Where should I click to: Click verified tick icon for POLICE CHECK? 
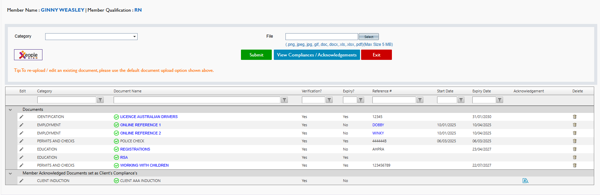[116, 141]
